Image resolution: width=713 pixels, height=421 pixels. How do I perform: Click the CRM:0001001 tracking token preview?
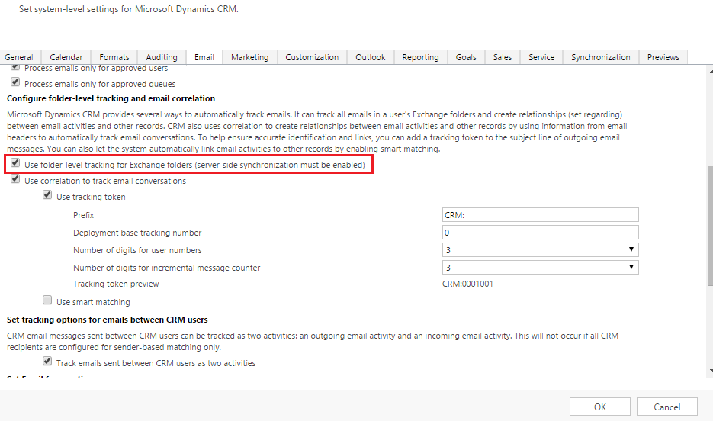pos(467,284)
